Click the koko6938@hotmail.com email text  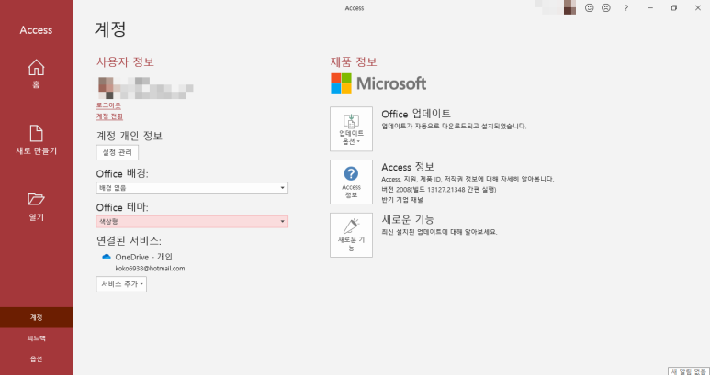150,269
